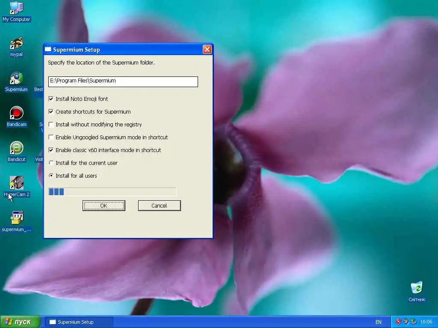
Task: Select Install for all users
Action: [51, 176]
